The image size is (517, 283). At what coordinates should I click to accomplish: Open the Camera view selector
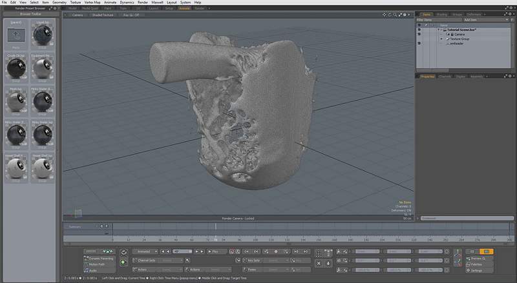[77, 15]
